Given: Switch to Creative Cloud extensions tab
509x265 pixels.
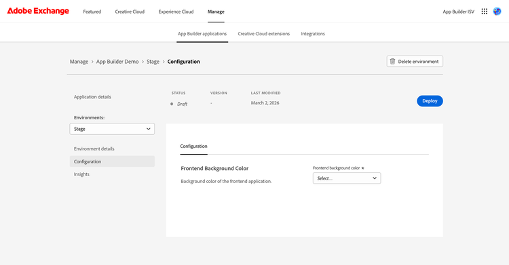Looking at the screenshot, I should click(263, 34).
